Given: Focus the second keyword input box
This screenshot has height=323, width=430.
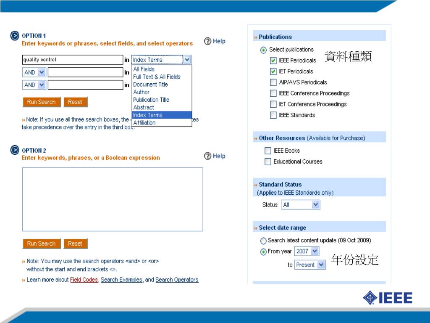Looking at the screenshot, I should (85, 72).
